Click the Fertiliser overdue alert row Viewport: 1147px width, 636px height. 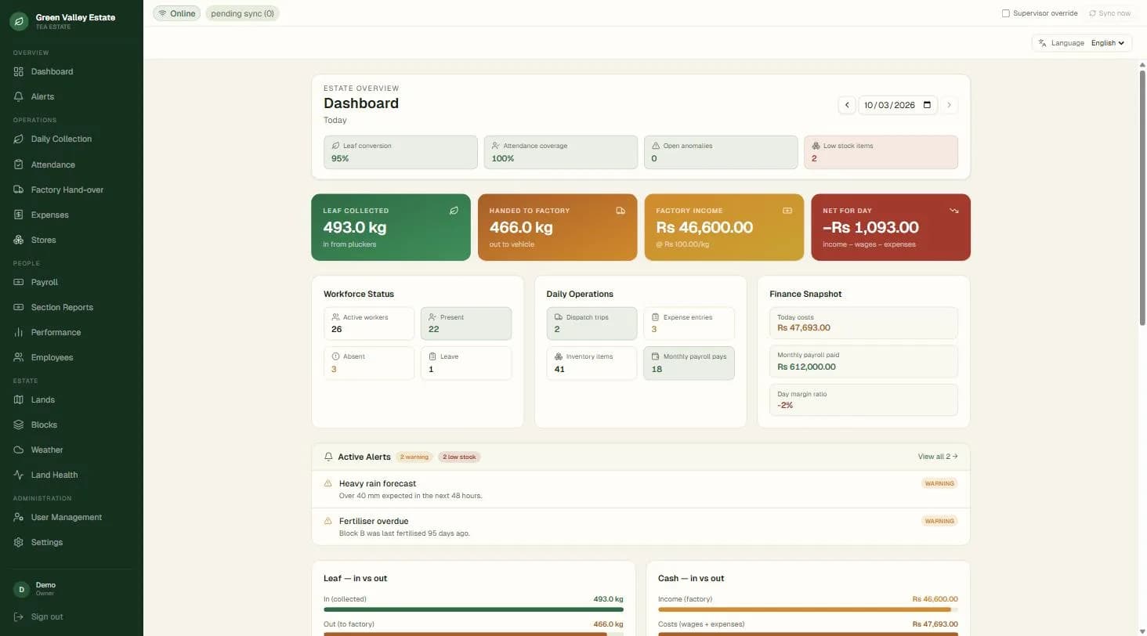(641, 526)
